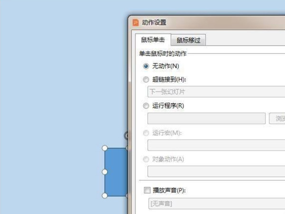The height and width of the screenshot is (214, 285).
Task: Expand the 下一张幻灯片 hyperlink dropdown
Action: point(216,92)
